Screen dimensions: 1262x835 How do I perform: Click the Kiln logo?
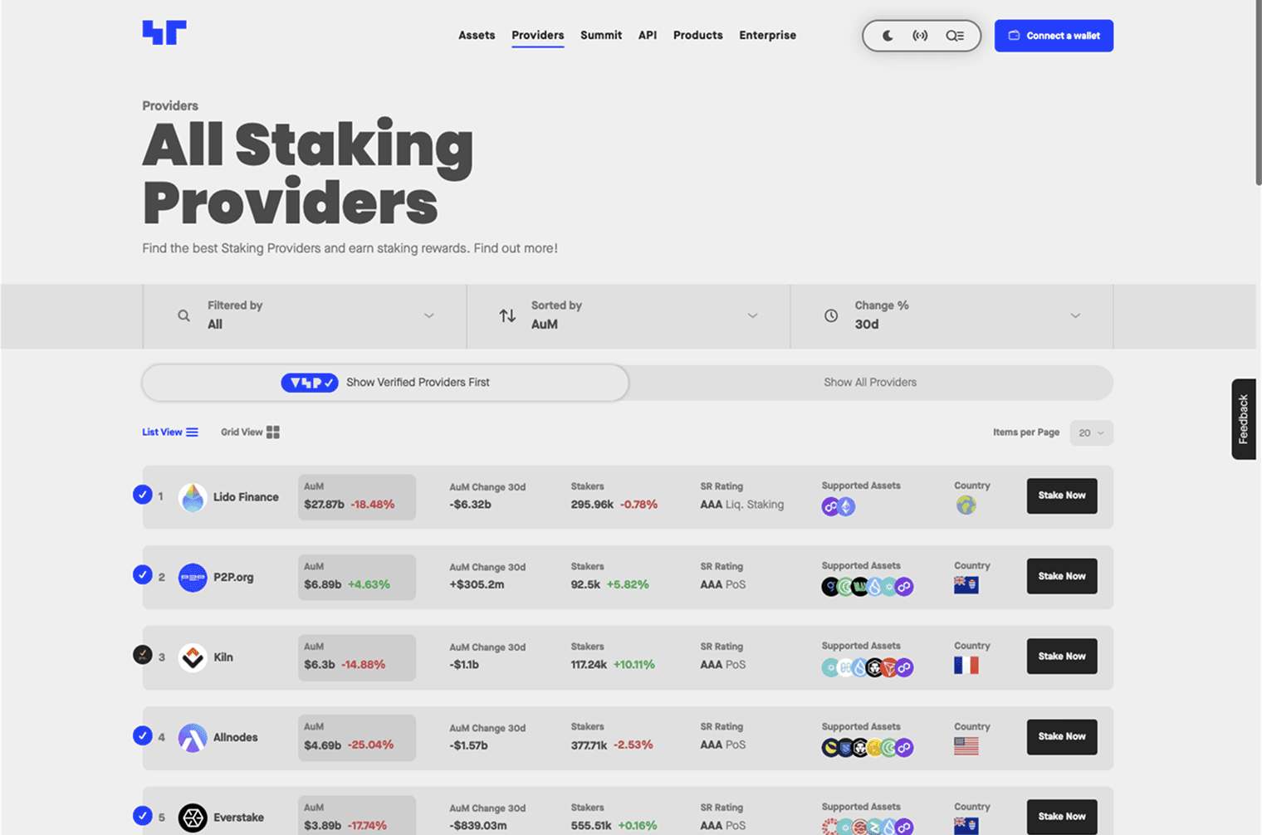[x=193, y=657]
